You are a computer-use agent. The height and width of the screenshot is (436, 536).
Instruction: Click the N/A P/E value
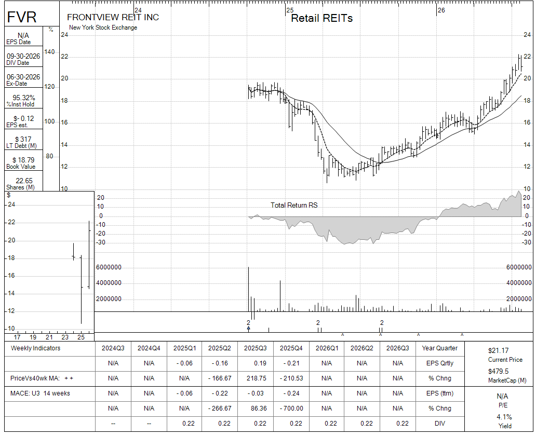(503, 397)
